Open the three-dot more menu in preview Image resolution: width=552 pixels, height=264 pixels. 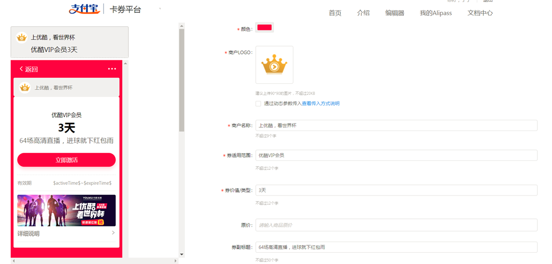(x=112, y=69)
